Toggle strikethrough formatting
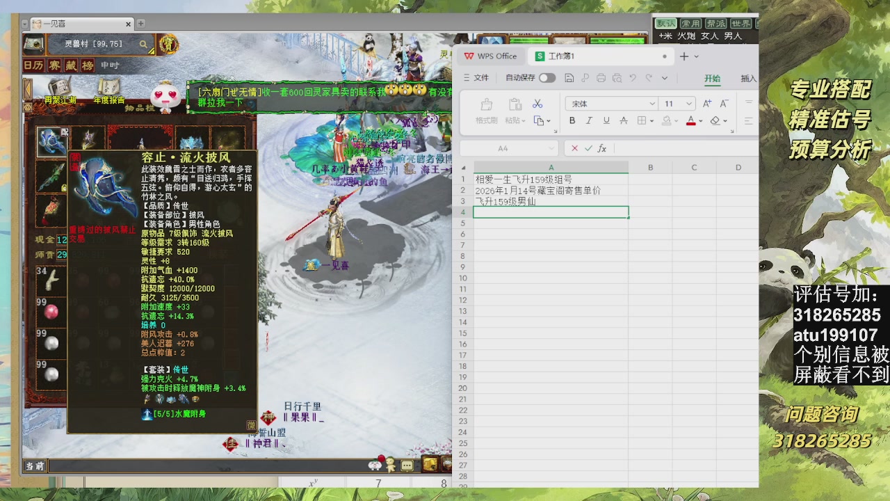 point(624,120)
